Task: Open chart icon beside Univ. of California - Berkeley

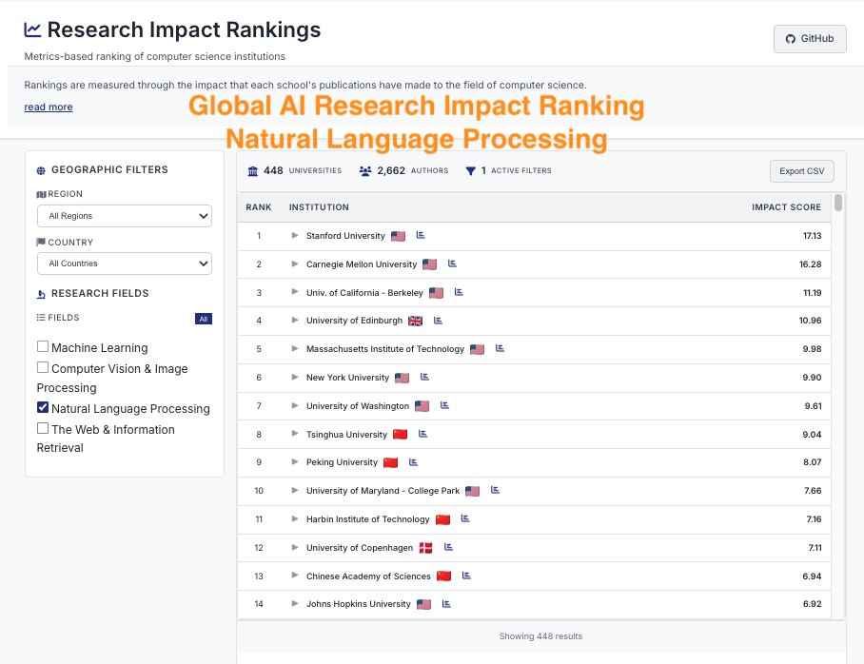Action: pyautogui.click(x=459, y=292)
